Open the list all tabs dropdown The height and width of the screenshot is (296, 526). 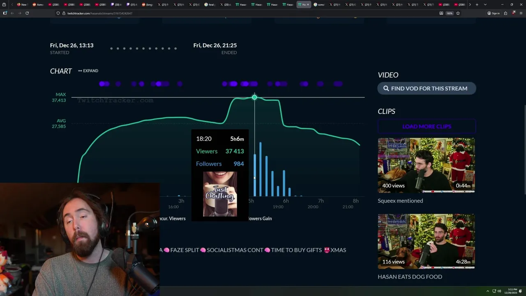point(485,5)
